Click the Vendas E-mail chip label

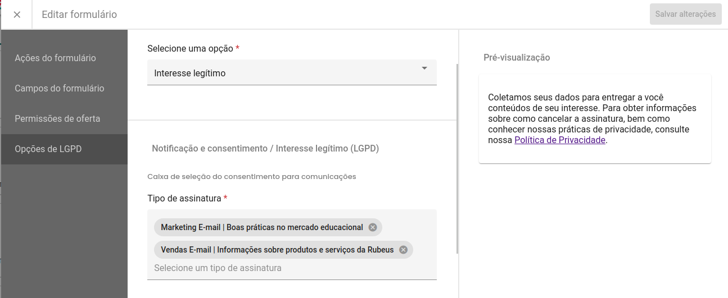click(x=277, y=250)
